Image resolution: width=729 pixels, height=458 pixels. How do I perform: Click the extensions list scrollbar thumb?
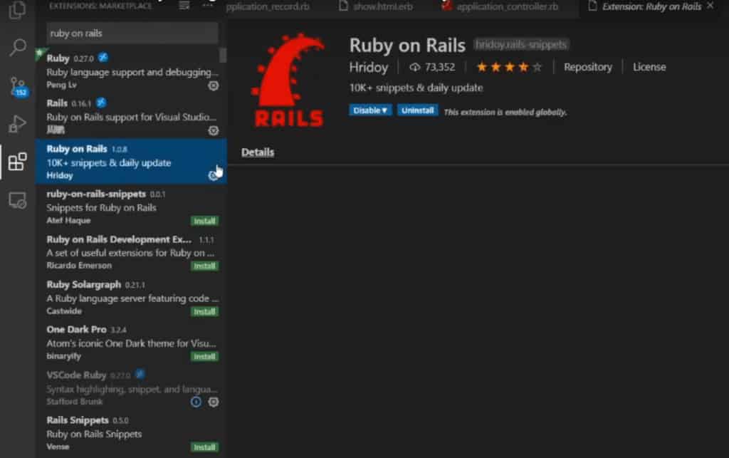[x=223, y=55]
